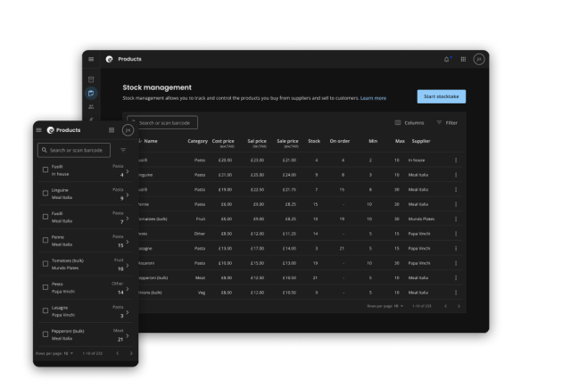Click the mobile filter icon beside search

(123, 151)
